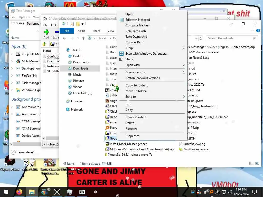Select Local Disk (C:) in navigation pane
263x197 pixels.
pyautogui.click(x=82, y=93)
